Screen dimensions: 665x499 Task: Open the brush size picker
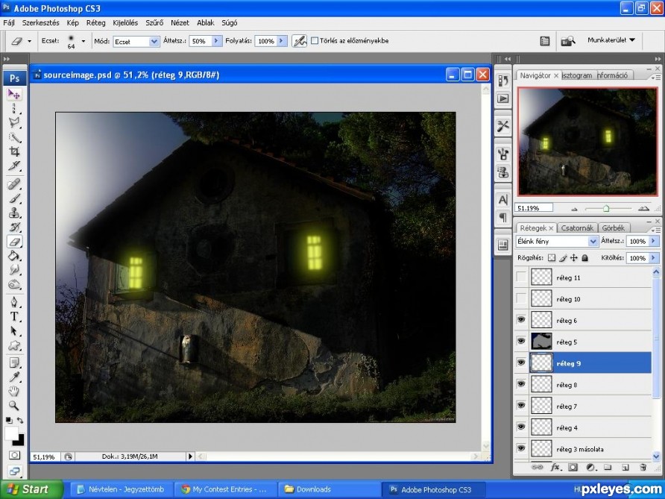[83, 41]
